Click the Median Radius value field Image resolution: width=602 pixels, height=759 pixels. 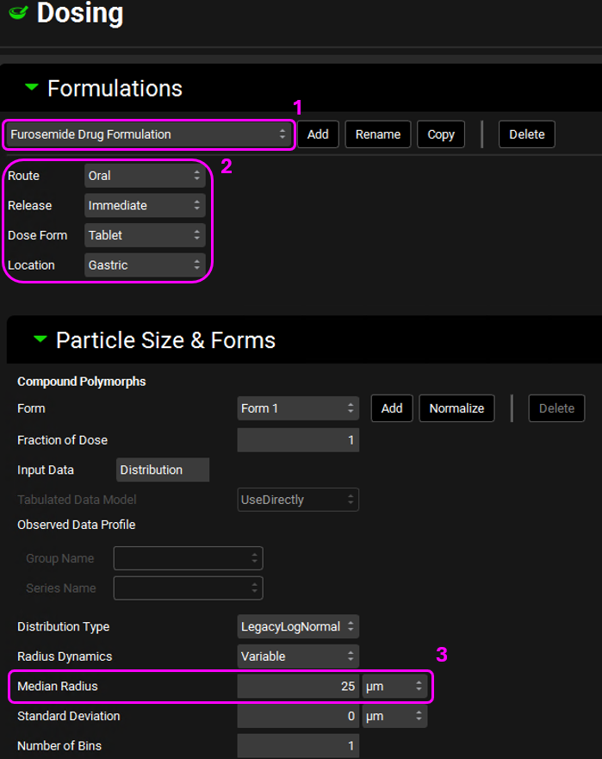click(x=298, y=687)
